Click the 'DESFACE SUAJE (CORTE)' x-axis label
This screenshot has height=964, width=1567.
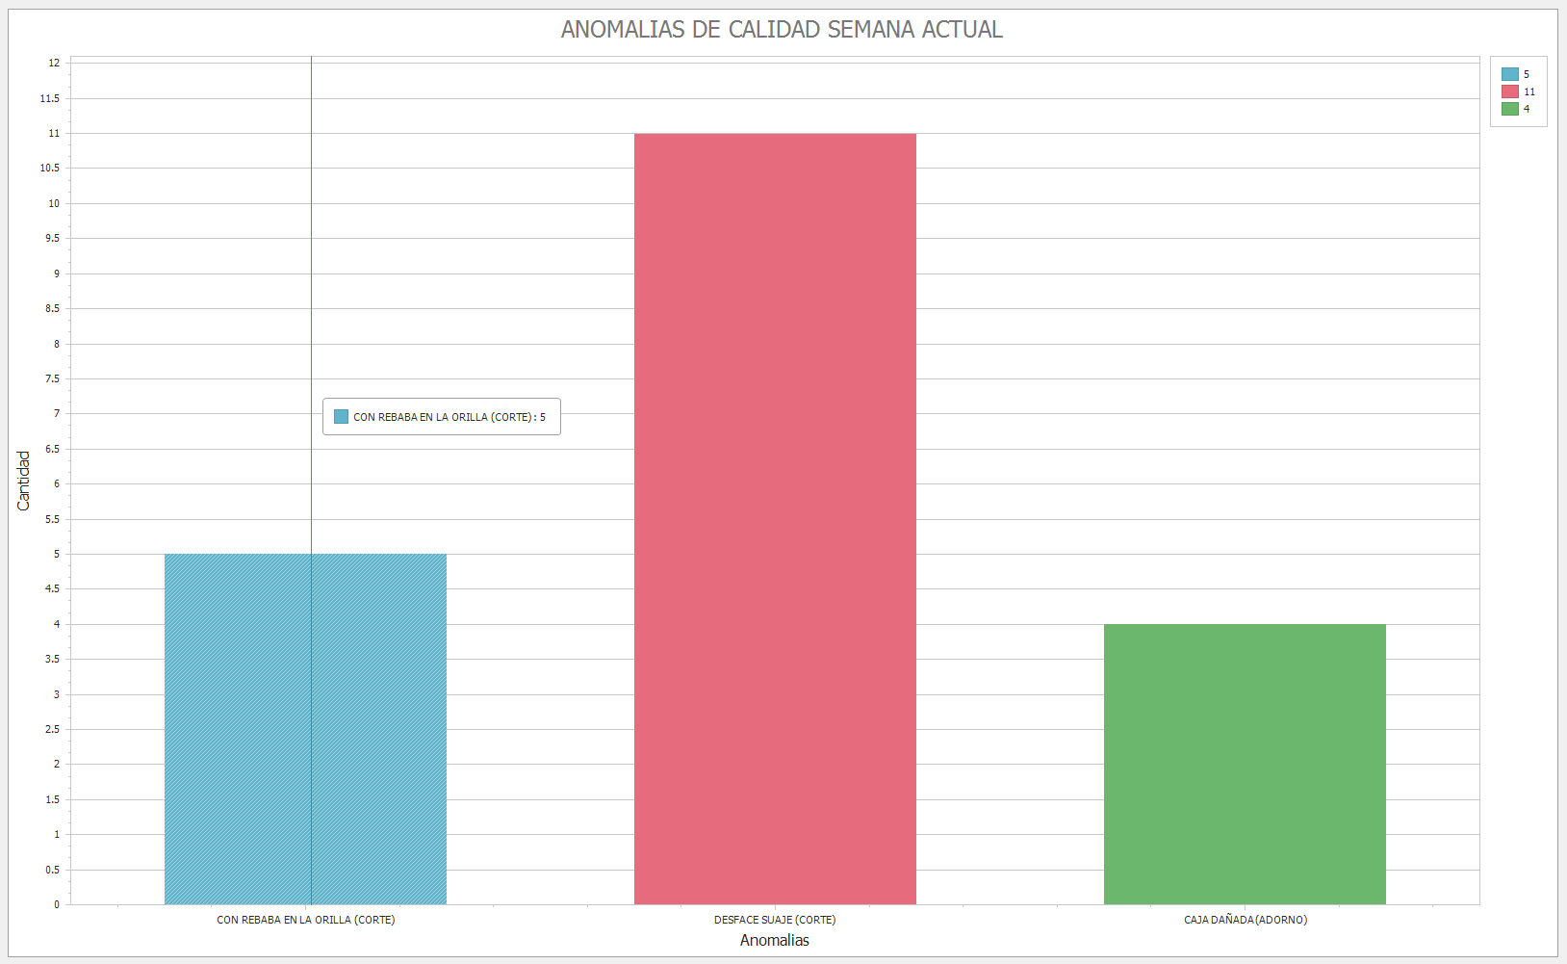(775, 920)
